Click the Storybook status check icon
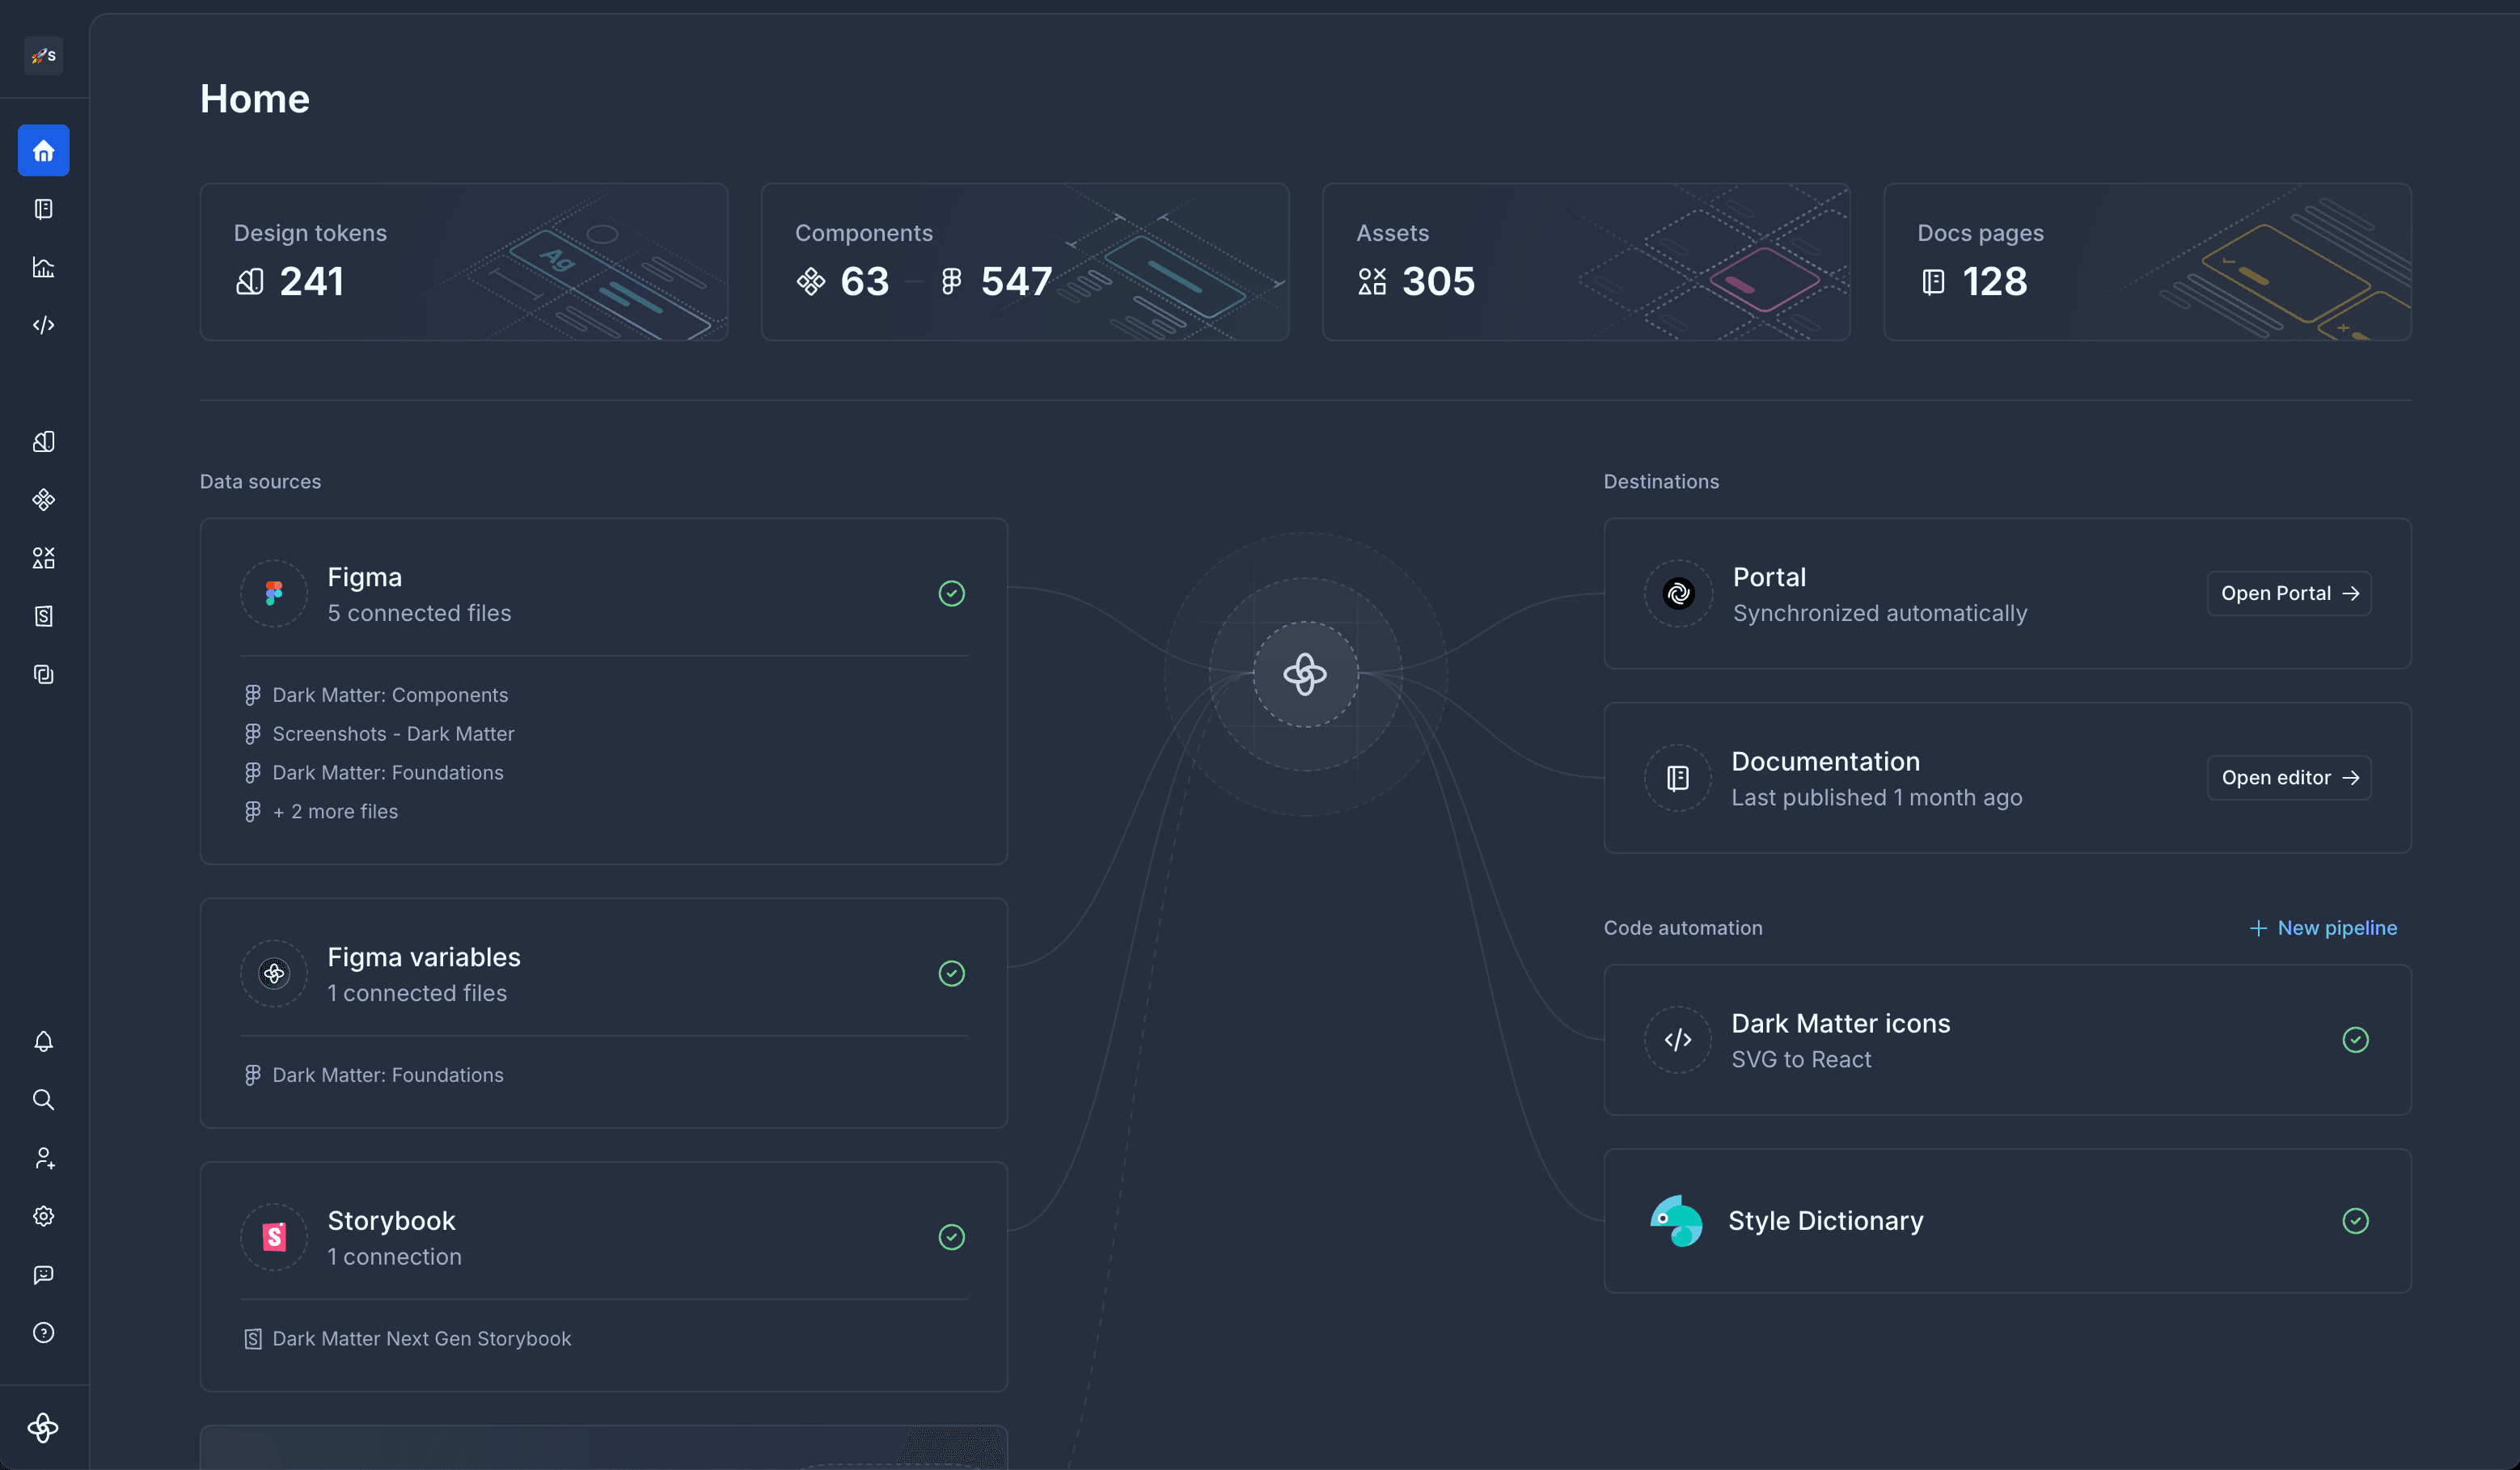The image size is (2520, 1470). click(x=951, y=1237)
